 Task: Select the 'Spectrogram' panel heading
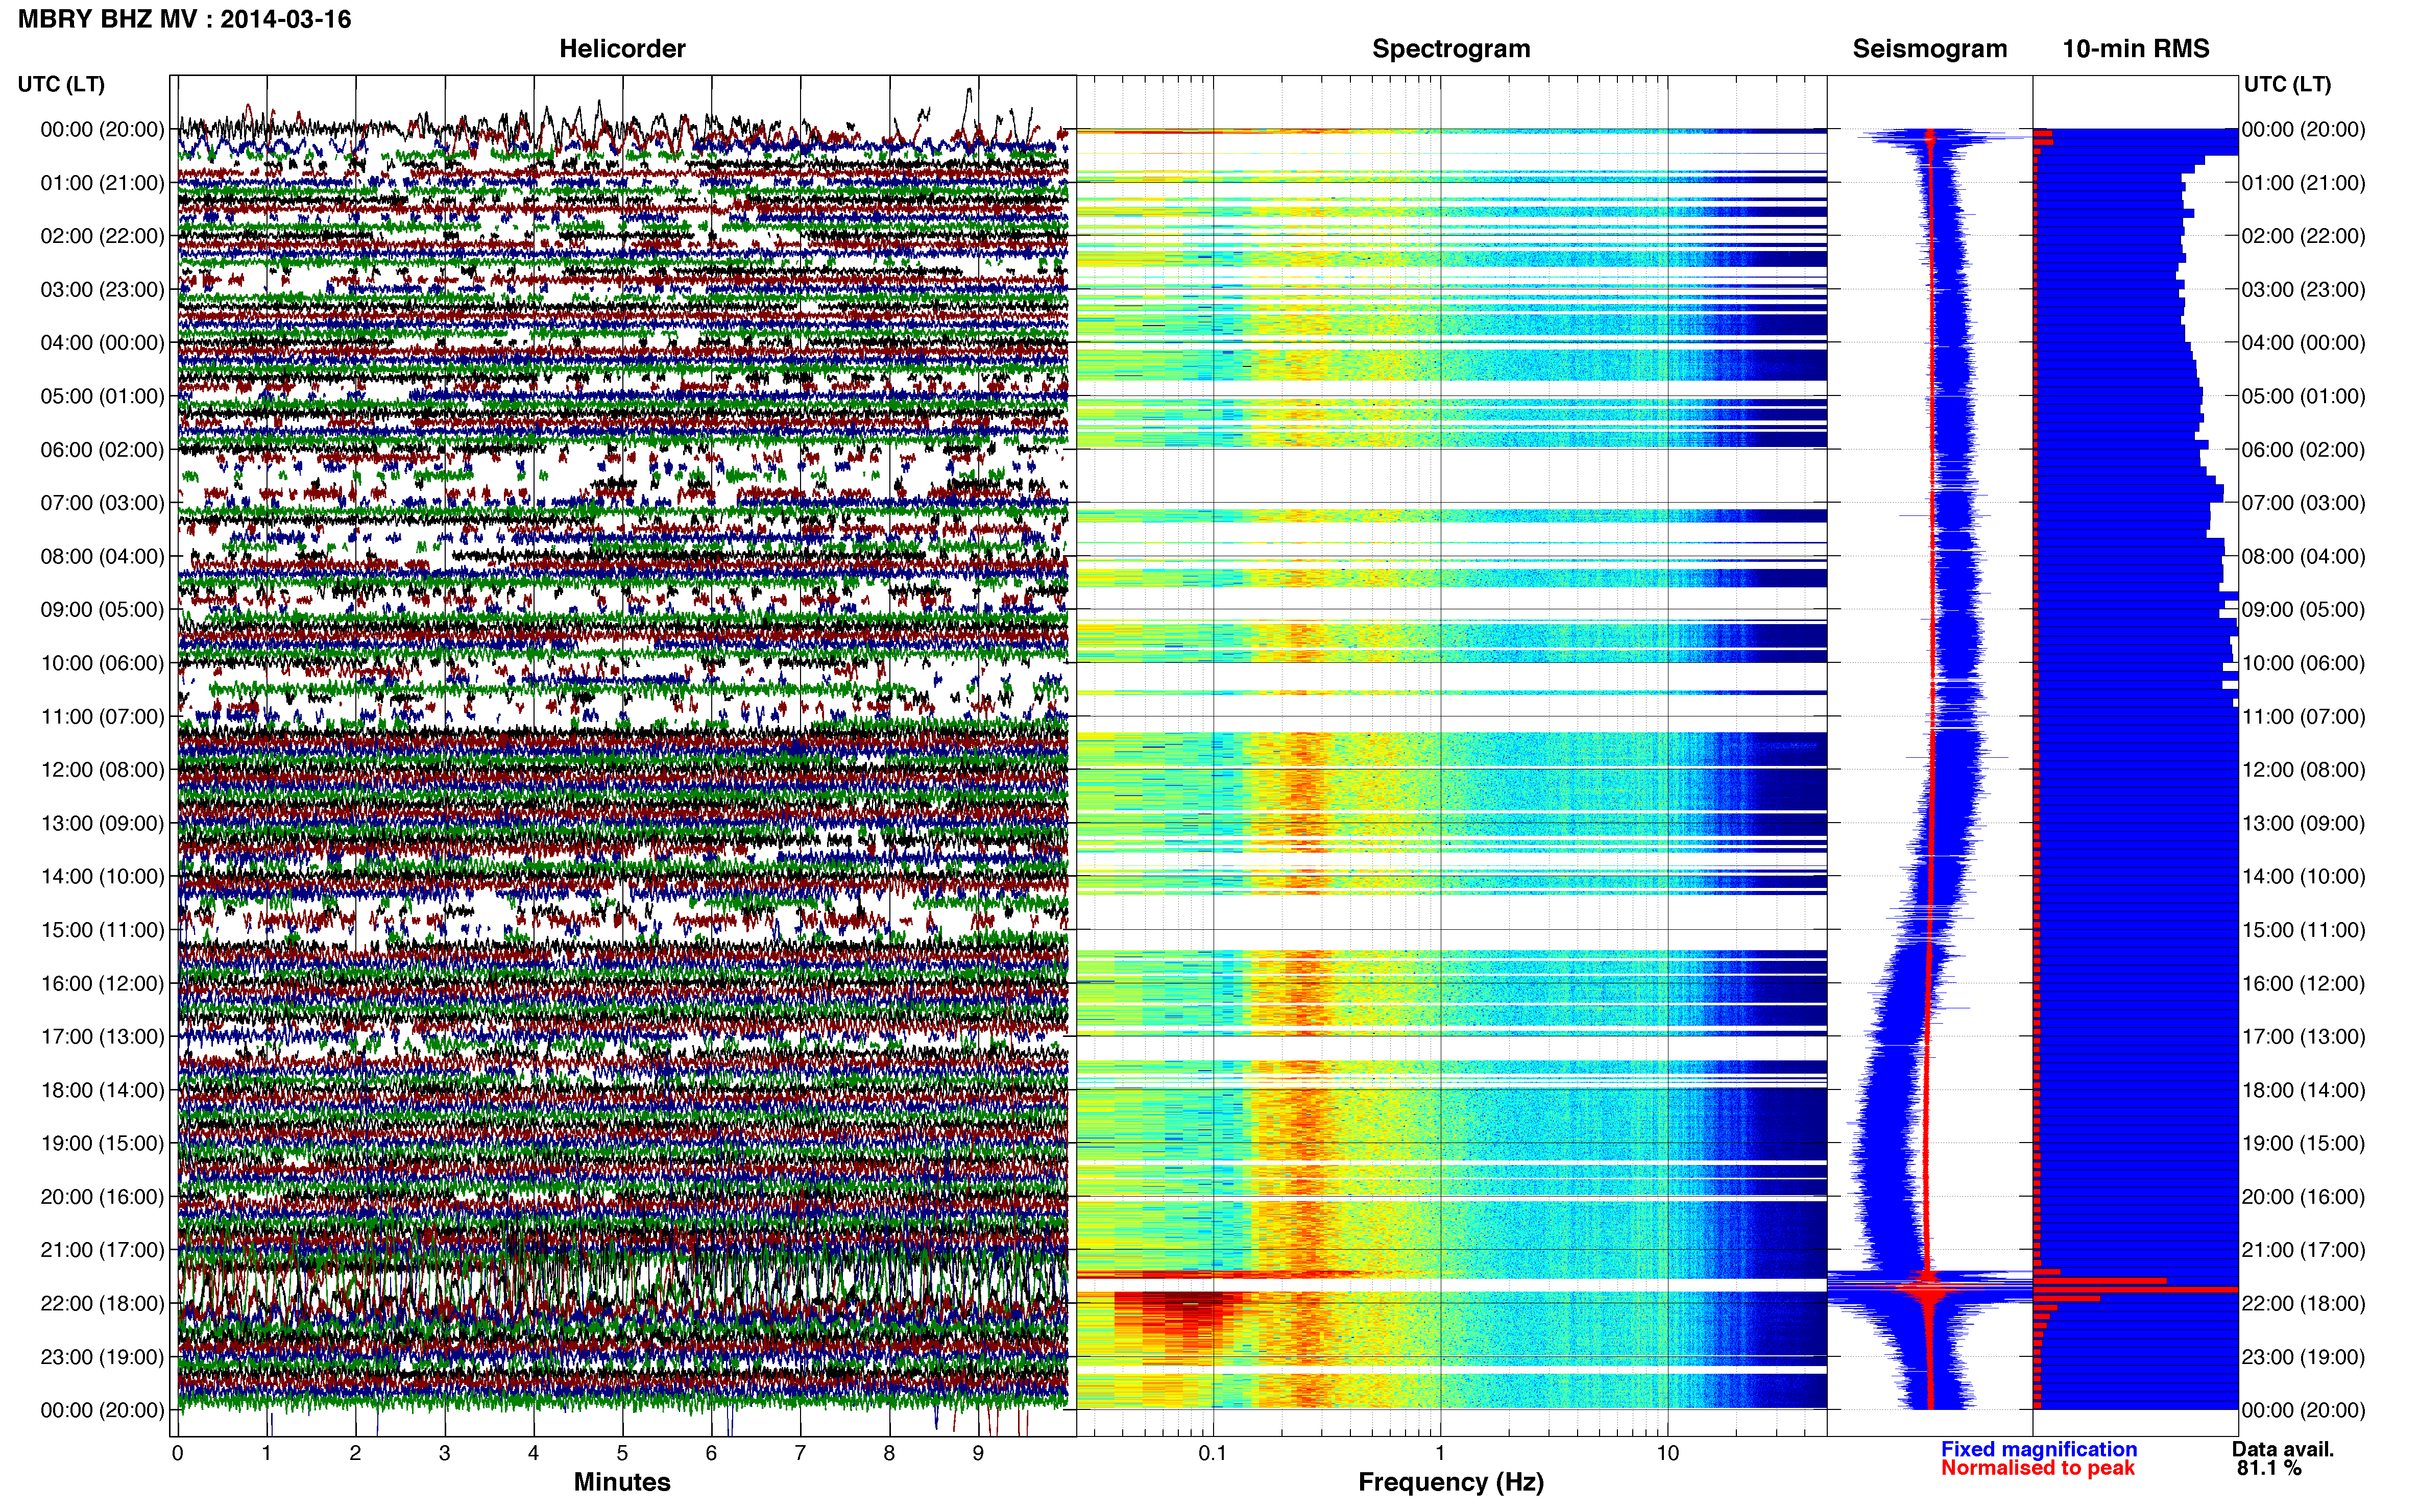(x=1450, y=49)
